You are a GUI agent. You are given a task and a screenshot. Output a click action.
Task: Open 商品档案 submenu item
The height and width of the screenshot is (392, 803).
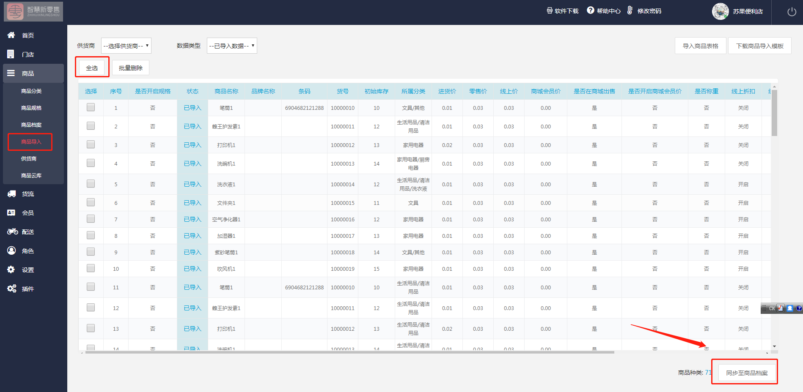pos(31,125)
